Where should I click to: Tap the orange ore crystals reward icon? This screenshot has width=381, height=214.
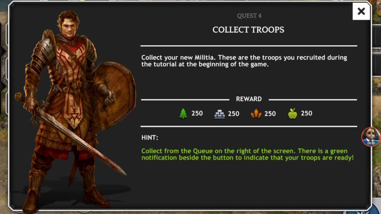pos(256,114)
